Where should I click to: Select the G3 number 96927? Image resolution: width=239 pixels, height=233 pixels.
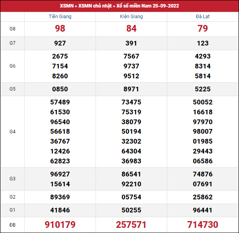click(x=60, y=174)
